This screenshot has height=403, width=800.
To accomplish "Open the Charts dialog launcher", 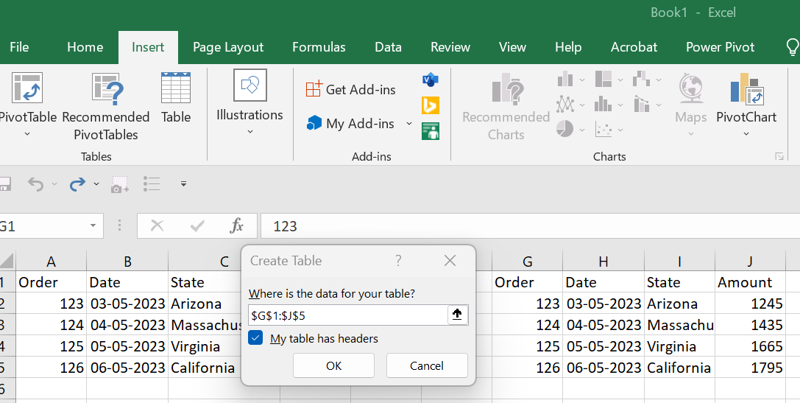I will click(779, 157).
